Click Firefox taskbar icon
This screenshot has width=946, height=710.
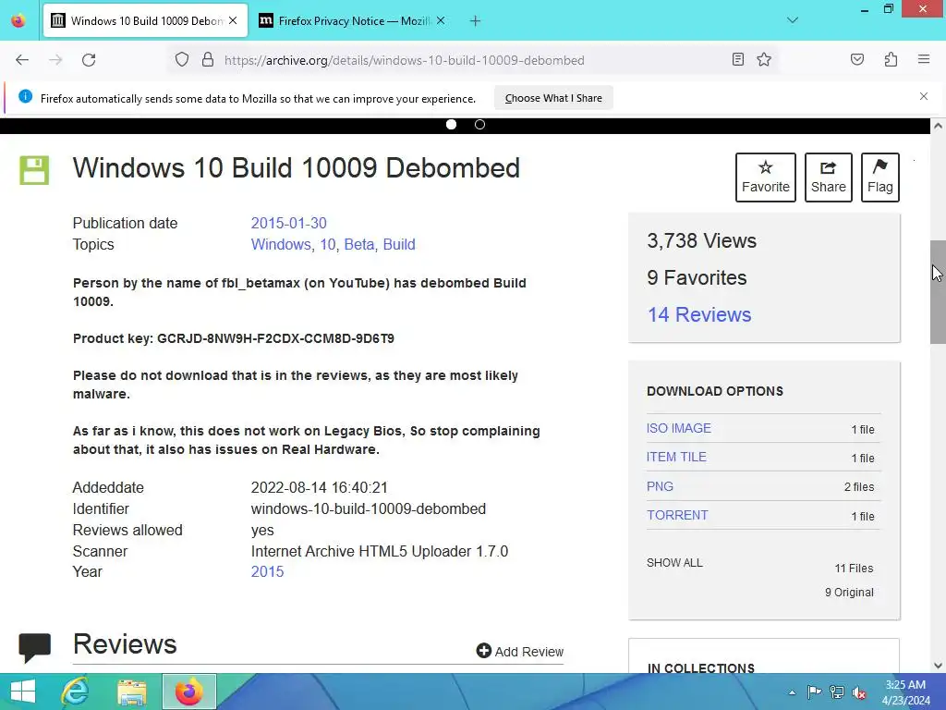click(x=188, y=692)
